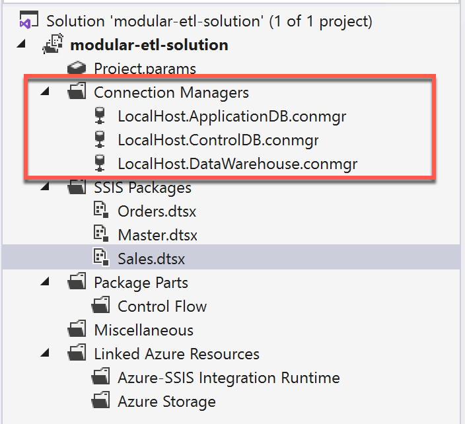The image size is (465, 424).
Task: Click the Azure Storage folder icon
Action: (x=101, y=402)
